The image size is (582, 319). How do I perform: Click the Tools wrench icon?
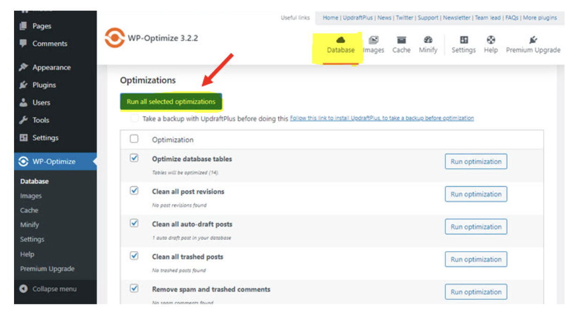click(23, 120)
